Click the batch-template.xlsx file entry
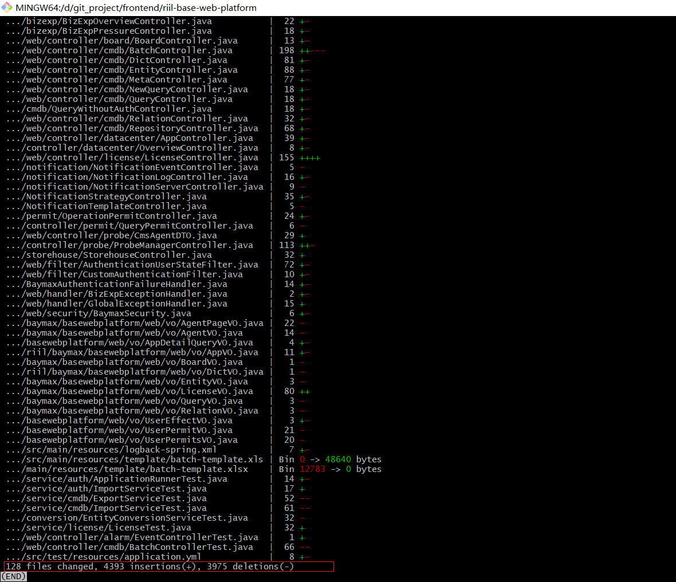This screenshot has width=676, height=582. (127, 469)
